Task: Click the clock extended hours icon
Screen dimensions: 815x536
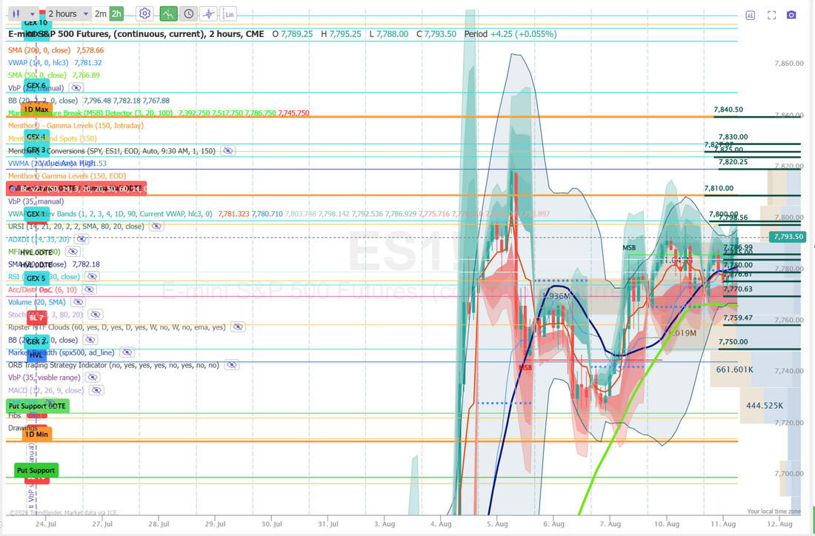Action: 188,13
